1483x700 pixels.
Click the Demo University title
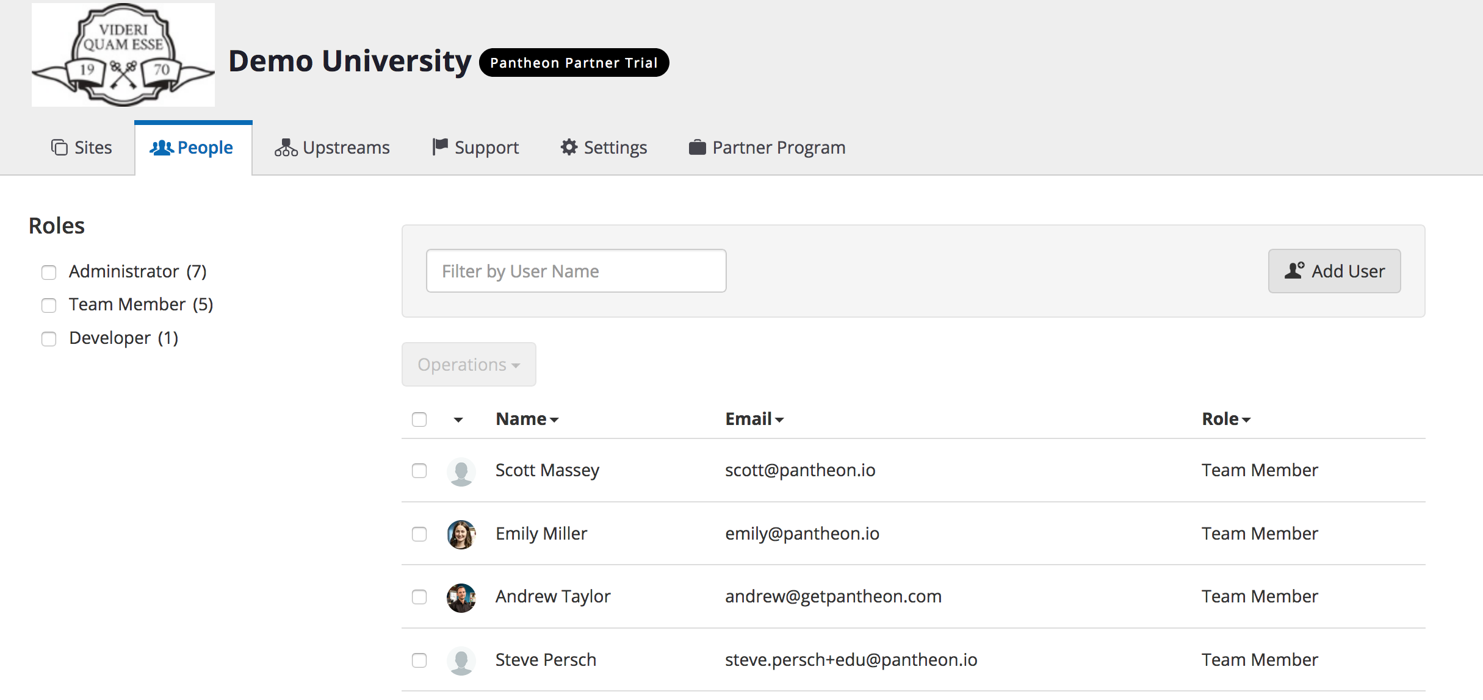click(350, 62)
